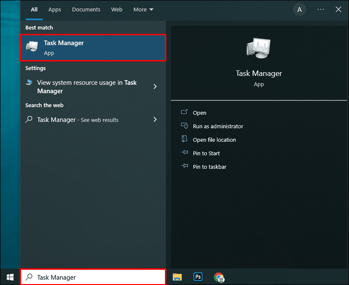Click the user account avatar A

click(299, 10)
